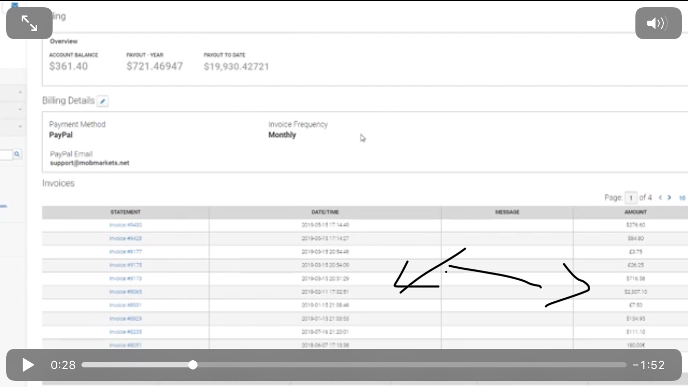Viewport: 688px width, 387px height.
Task: Go to previous invoices page
Action: pyautogui.click(x=660, y=198)
